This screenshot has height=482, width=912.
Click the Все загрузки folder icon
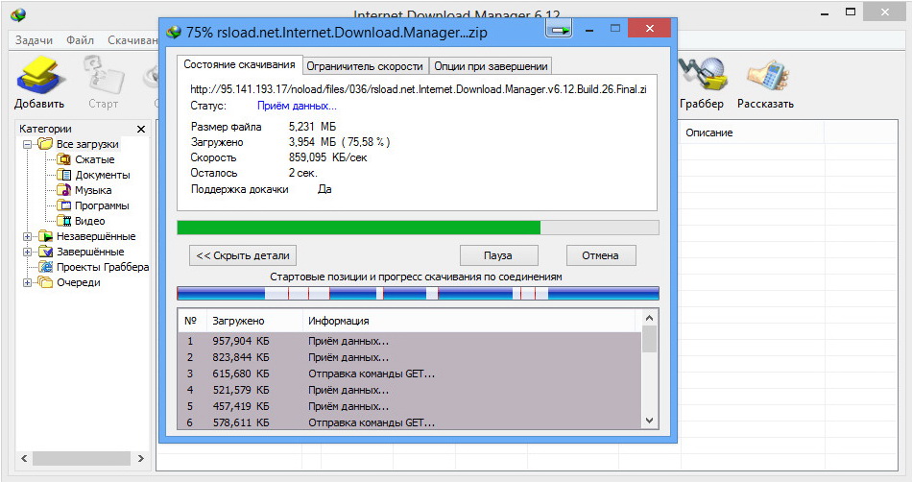pyautogui.click(x=45, y=144)
